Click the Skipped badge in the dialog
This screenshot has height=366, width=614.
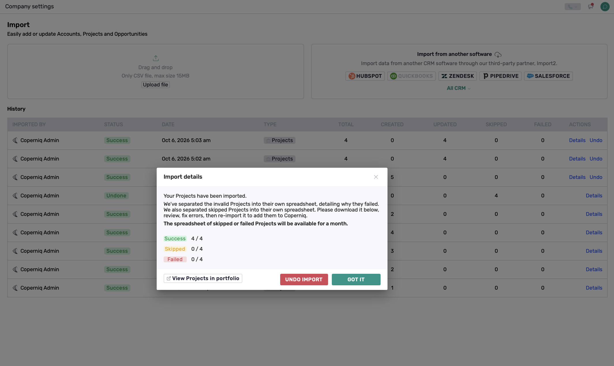175,249
